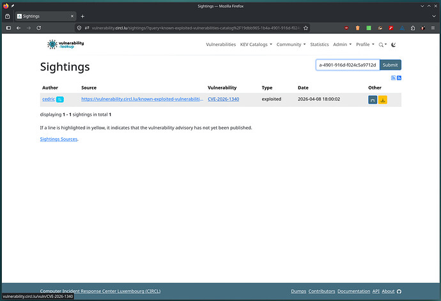This screenshot has width=441, height=301.
Task: Click the blue icon button in the Other column
Action: coord(373,100)
